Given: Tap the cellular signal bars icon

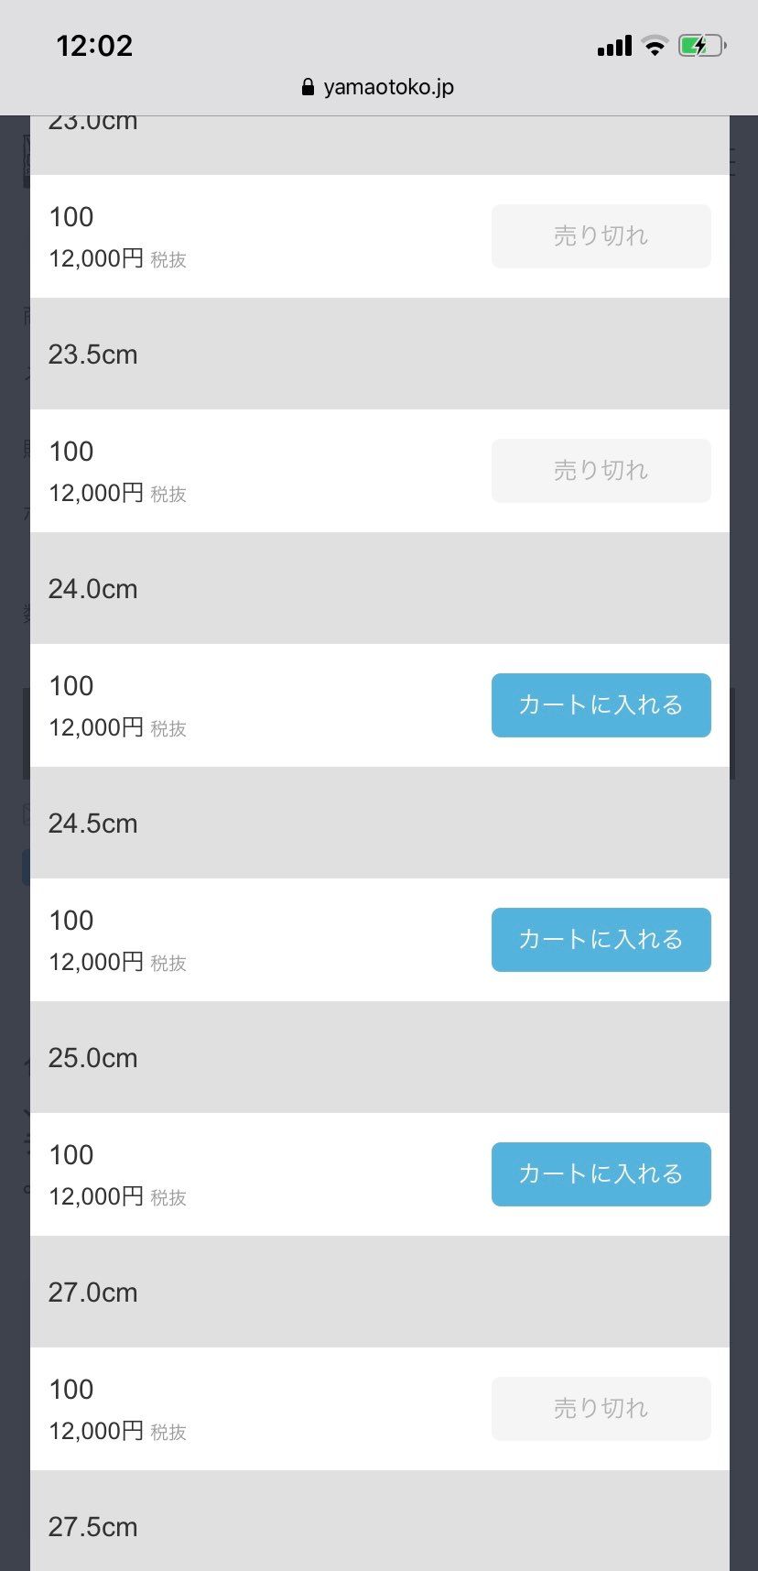Looking at the screenshot, I should coord(614,46).
